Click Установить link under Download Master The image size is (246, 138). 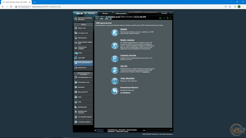click(125, 93)
